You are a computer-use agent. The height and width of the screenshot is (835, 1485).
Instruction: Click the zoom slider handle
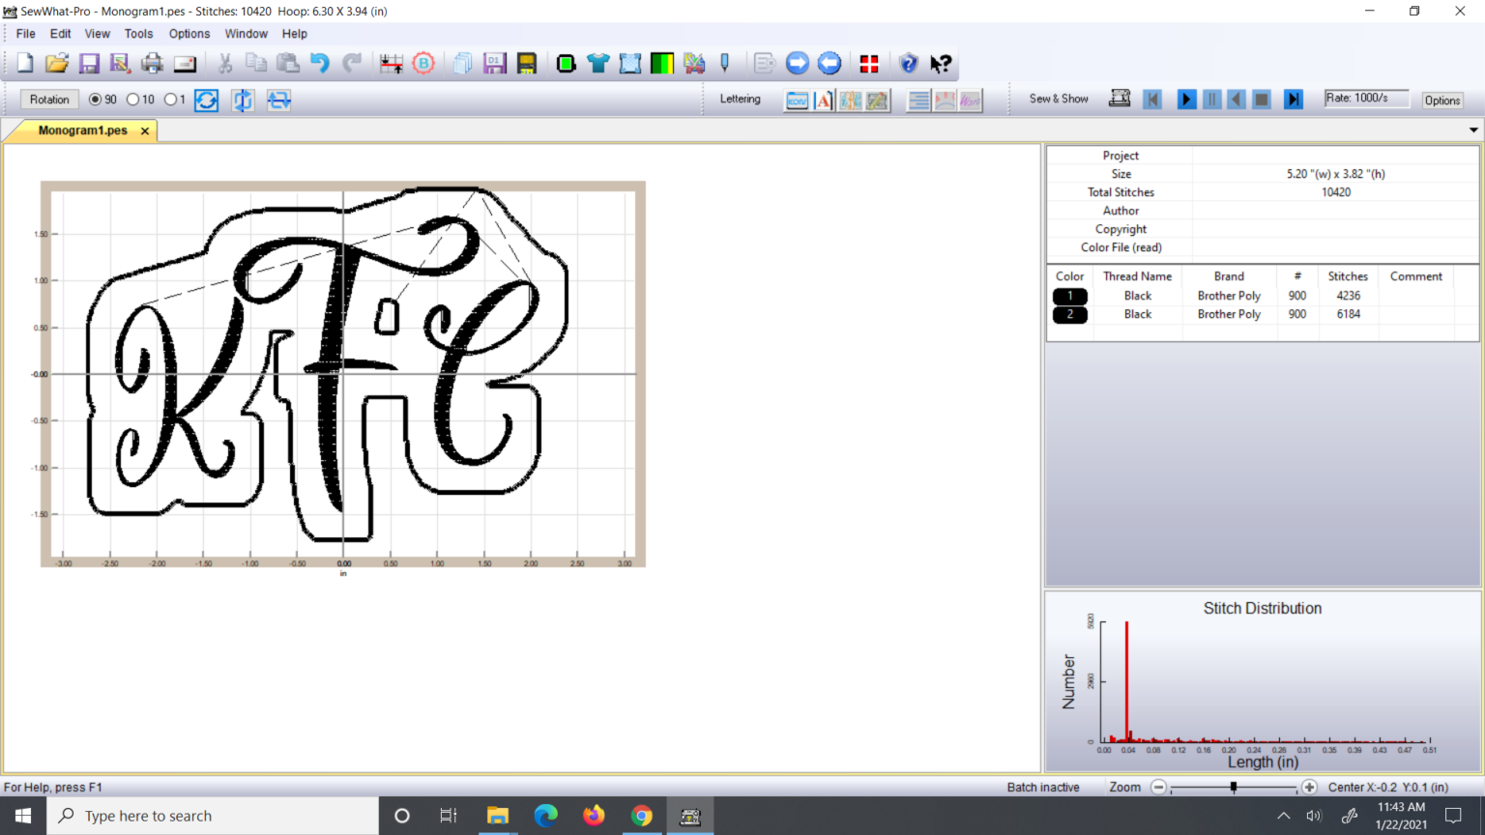click(x=1234, y=788)
